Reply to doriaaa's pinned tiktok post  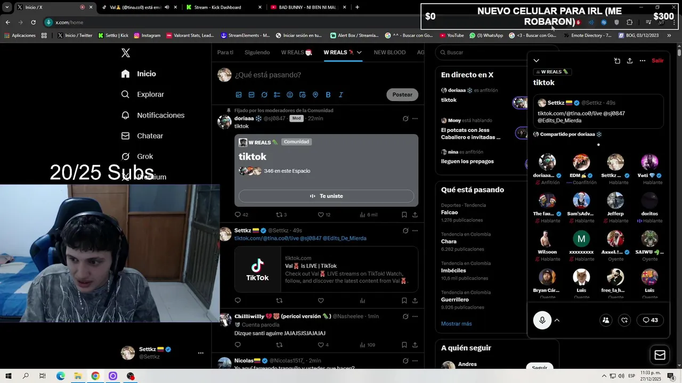tap(238, 214)
